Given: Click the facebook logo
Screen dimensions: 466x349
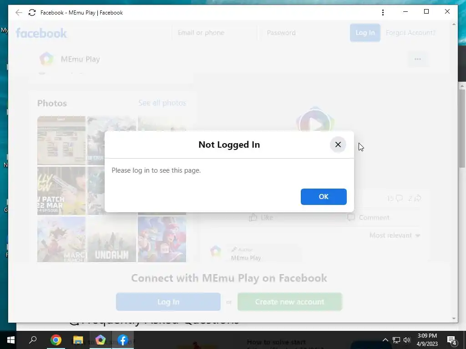Looking at the screenshot, I should (41, 33).
